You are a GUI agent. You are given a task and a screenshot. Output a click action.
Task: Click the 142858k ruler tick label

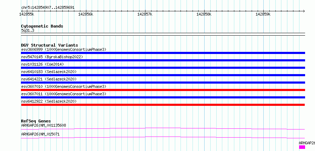click(204, 14)
